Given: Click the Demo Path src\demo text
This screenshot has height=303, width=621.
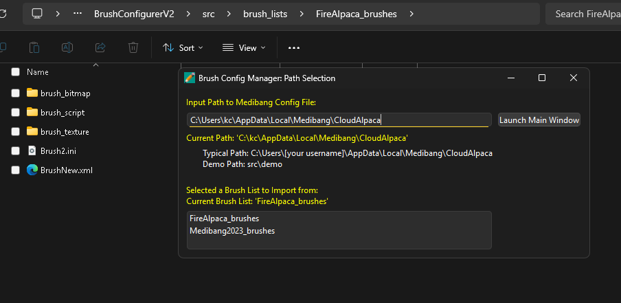Looking at the screenshot, I should [242, 164].
